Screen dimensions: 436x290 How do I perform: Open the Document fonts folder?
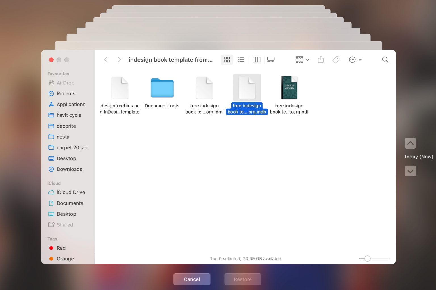(162, 88)
